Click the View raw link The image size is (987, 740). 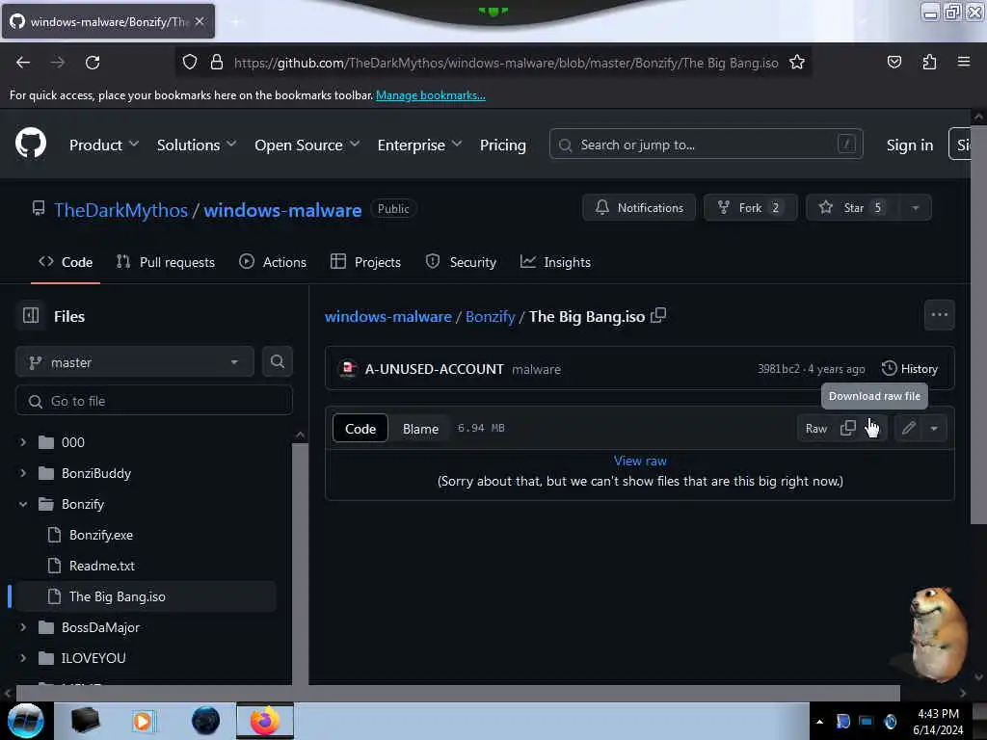click(x=640, y=461)
